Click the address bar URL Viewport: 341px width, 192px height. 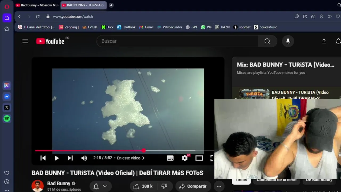point(73,17)
